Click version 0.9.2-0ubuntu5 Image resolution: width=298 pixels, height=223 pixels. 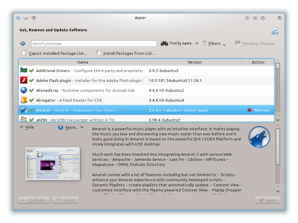click(163, 71)
